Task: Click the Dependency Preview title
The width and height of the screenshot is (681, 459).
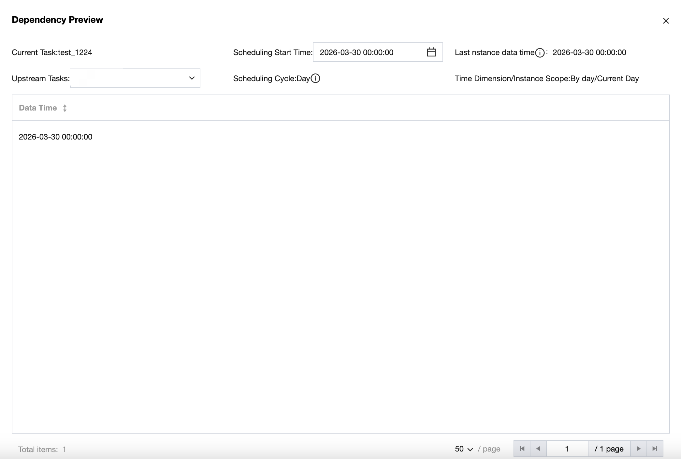Action: point(57,20)
